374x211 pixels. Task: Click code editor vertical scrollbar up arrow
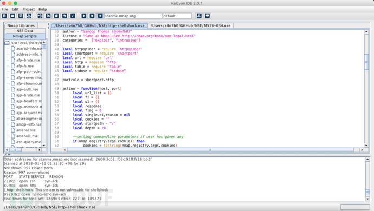coord(366,31)
